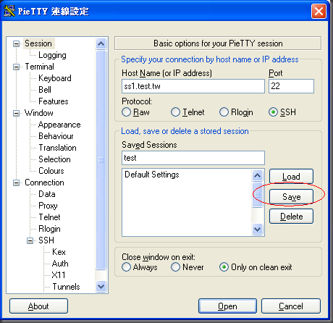
Task: Collapse the Terminal tree node
Action: point(16,67)
